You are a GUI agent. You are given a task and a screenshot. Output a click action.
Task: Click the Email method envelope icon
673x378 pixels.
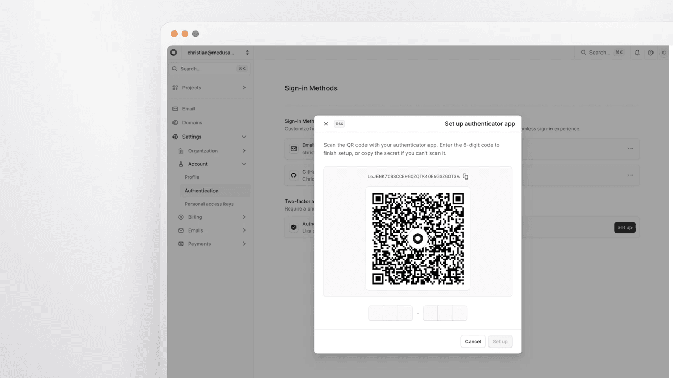click(294, 149)
